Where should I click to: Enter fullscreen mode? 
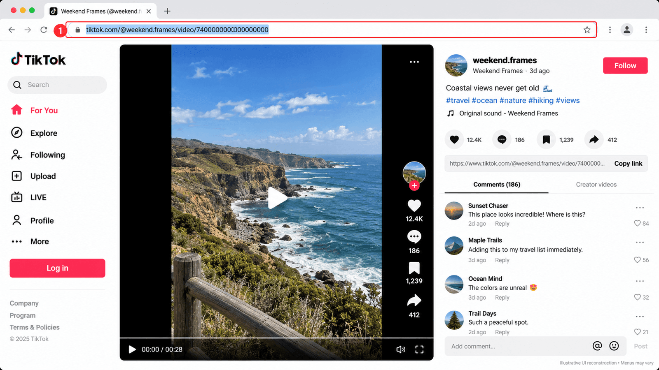(419, 349)
